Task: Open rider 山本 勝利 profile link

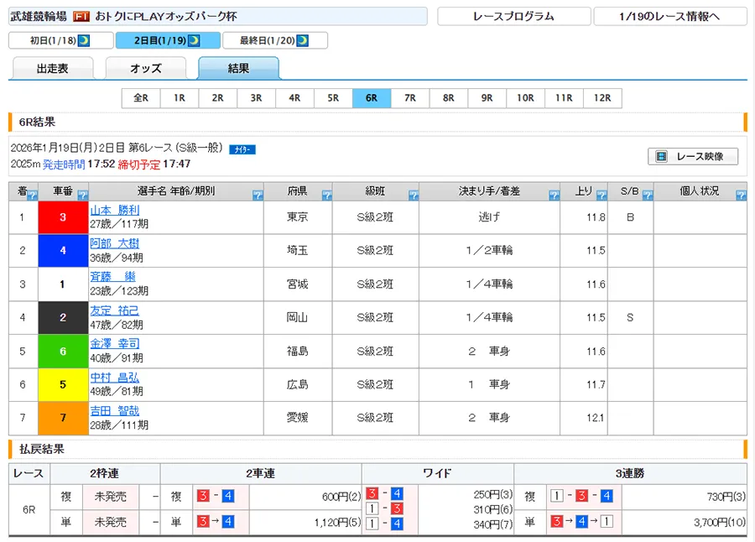Action: tap(115, 211)
